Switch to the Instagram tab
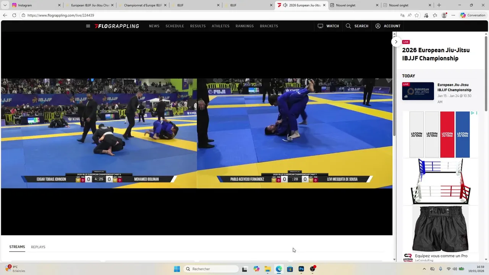 coord(36,5)
